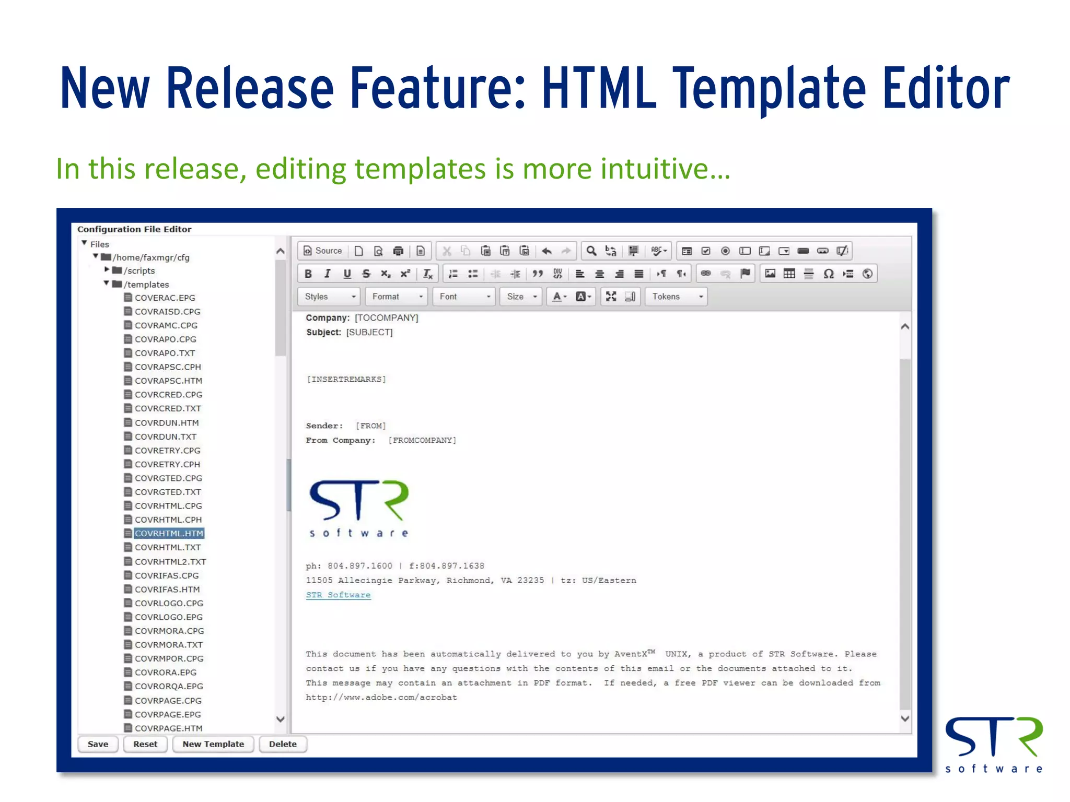Expand the /scripts folder
Screen dimensions: 1070x802
coord(107,270)
